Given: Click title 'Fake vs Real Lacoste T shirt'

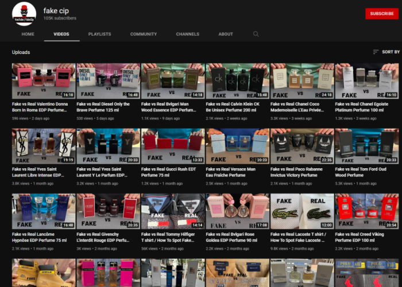Looking at the screenshot, I should (x=299, y=237).
